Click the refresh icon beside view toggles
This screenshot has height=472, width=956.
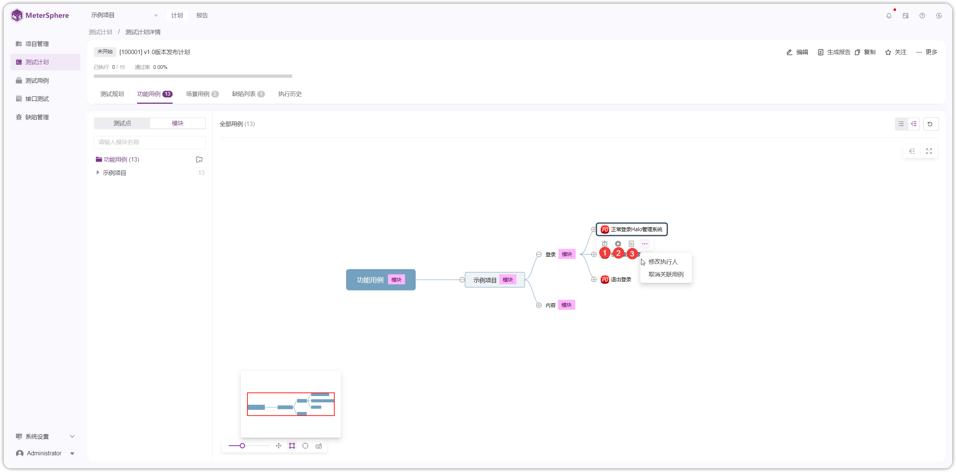[930, 124]
